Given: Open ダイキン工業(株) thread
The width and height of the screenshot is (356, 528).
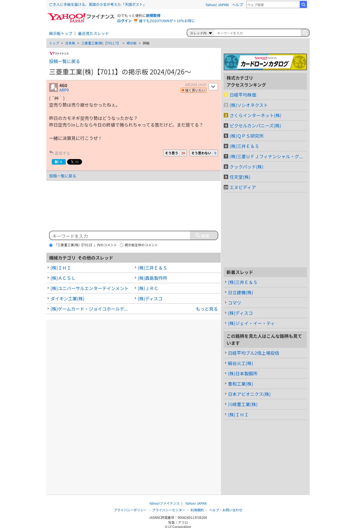Looking at the screenshot, I should pos(67,299).
